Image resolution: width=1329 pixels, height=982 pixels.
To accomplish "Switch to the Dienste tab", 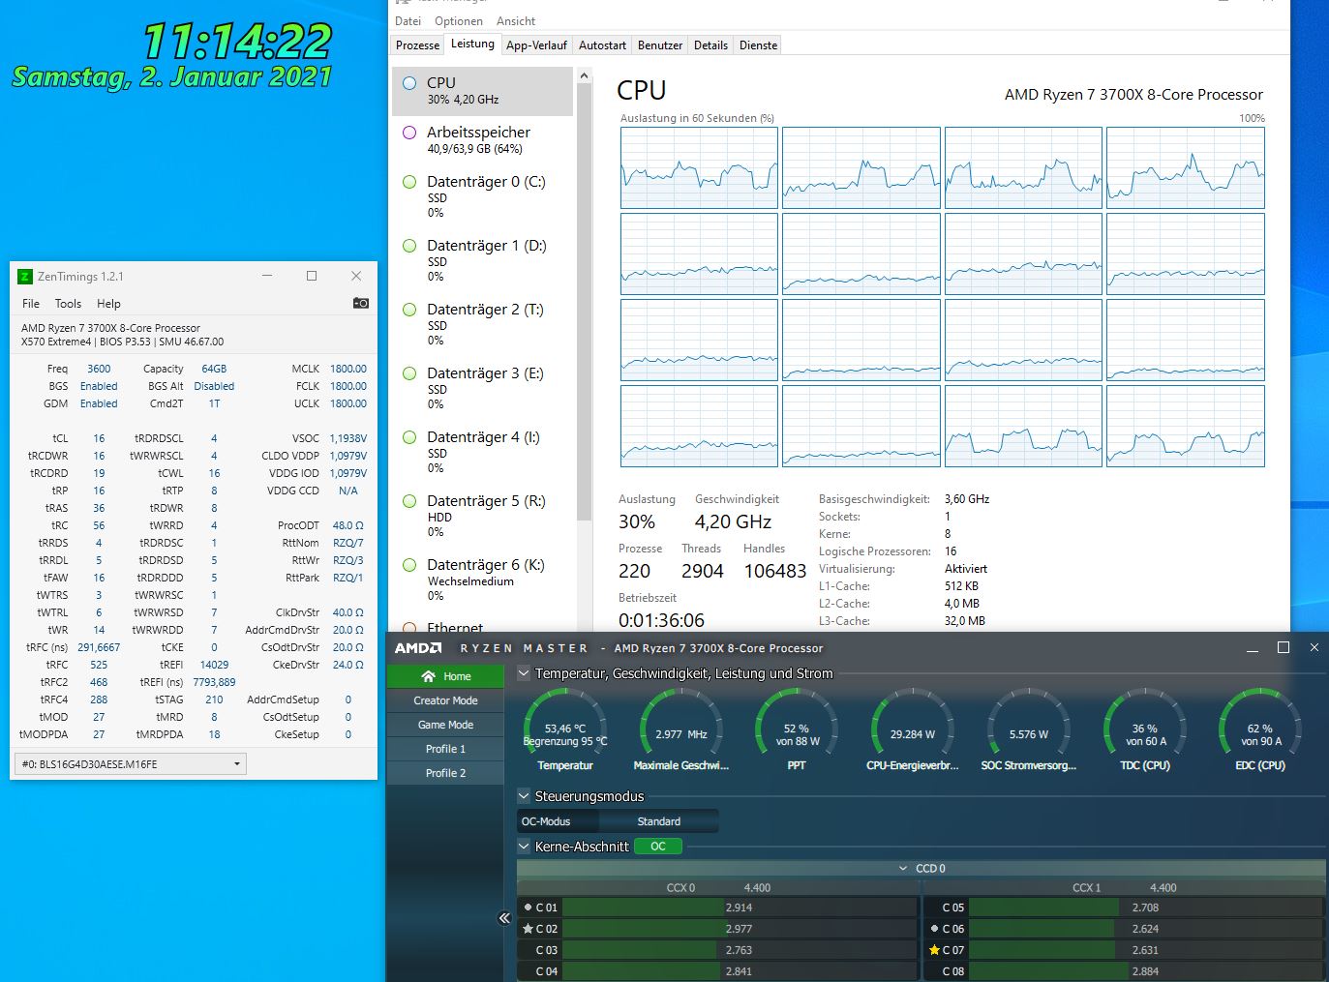I will (758, 45).
